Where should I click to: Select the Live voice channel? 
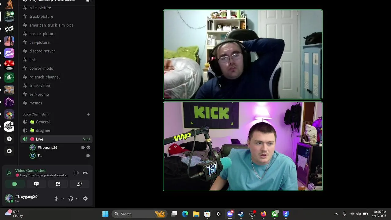pyautogui.click(x=57, y=139)
